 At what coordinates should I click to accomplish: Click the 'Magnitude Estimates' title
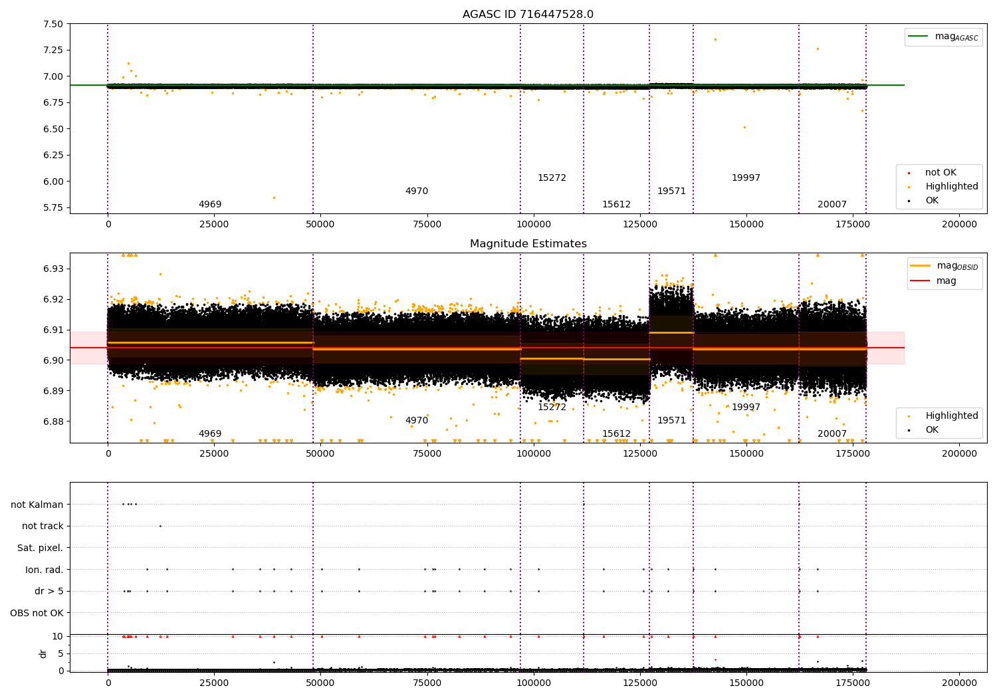[528, 244]
